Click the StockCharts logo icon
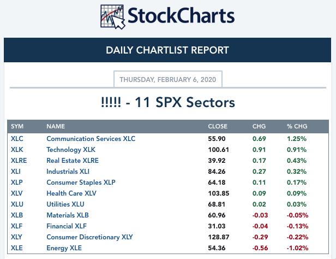The height and width of the screenshot is (259, 336). tap(113, 17)
